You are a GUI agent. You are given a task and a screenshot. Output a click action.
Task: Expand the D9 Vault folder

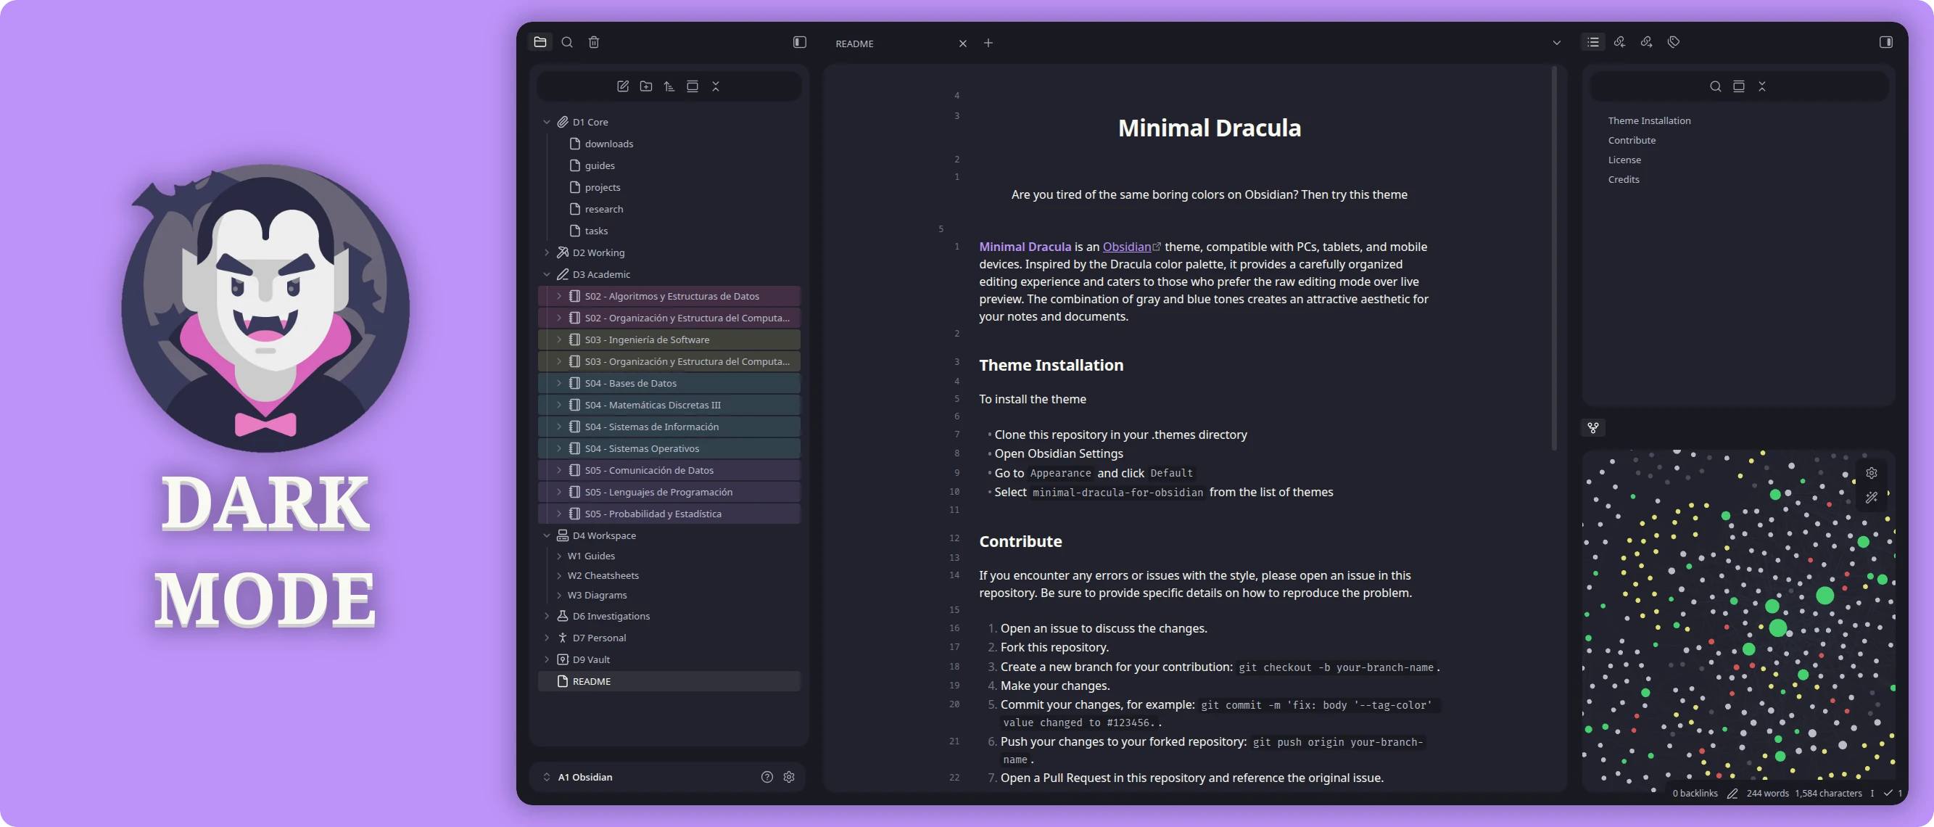(x=547, y=659)
